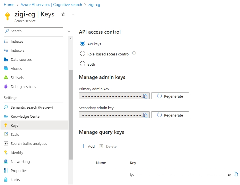This screenshot has width=240, height=185.
Task: Click the secondary admin key field
Action: click(114, 115)
